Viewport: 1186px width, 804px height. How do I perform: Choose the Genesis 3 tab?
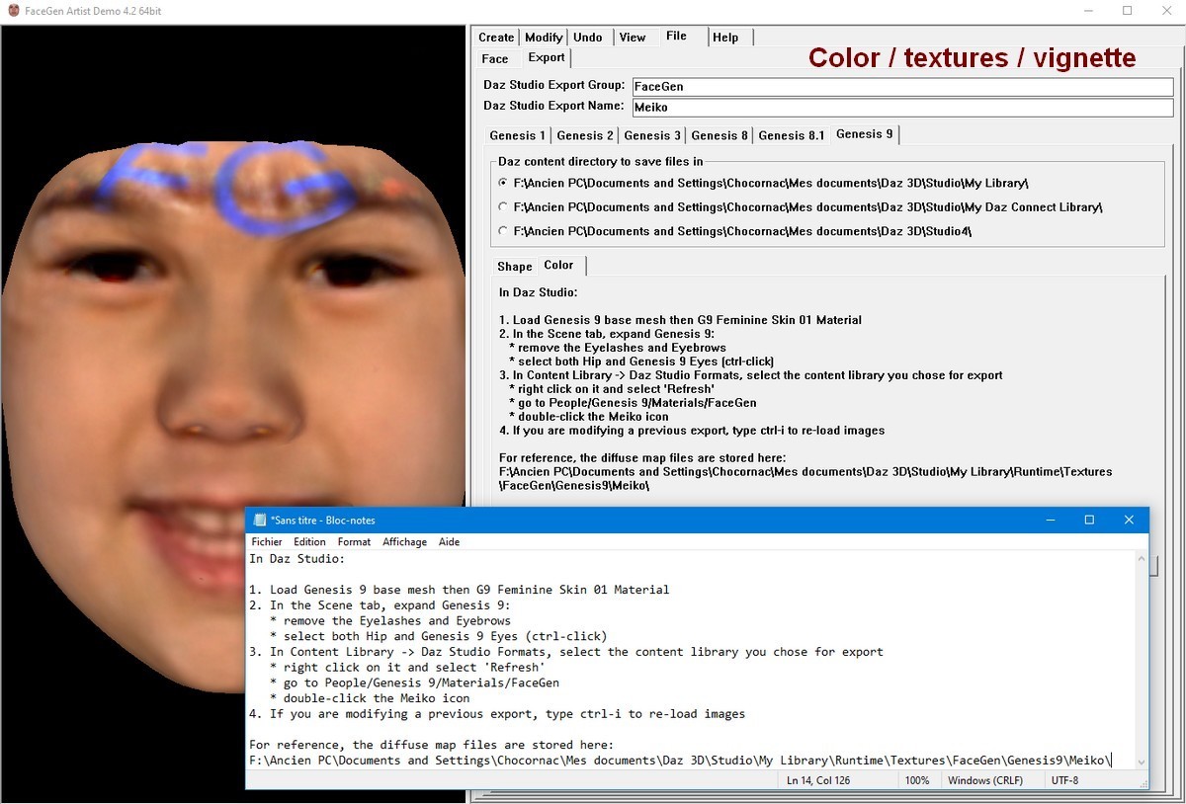(x=652, y=135)
